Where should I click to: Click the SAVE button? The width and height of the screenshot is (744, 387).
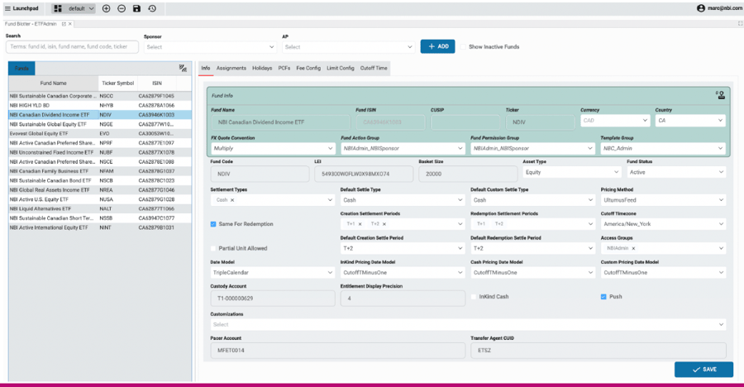point(703,370)
